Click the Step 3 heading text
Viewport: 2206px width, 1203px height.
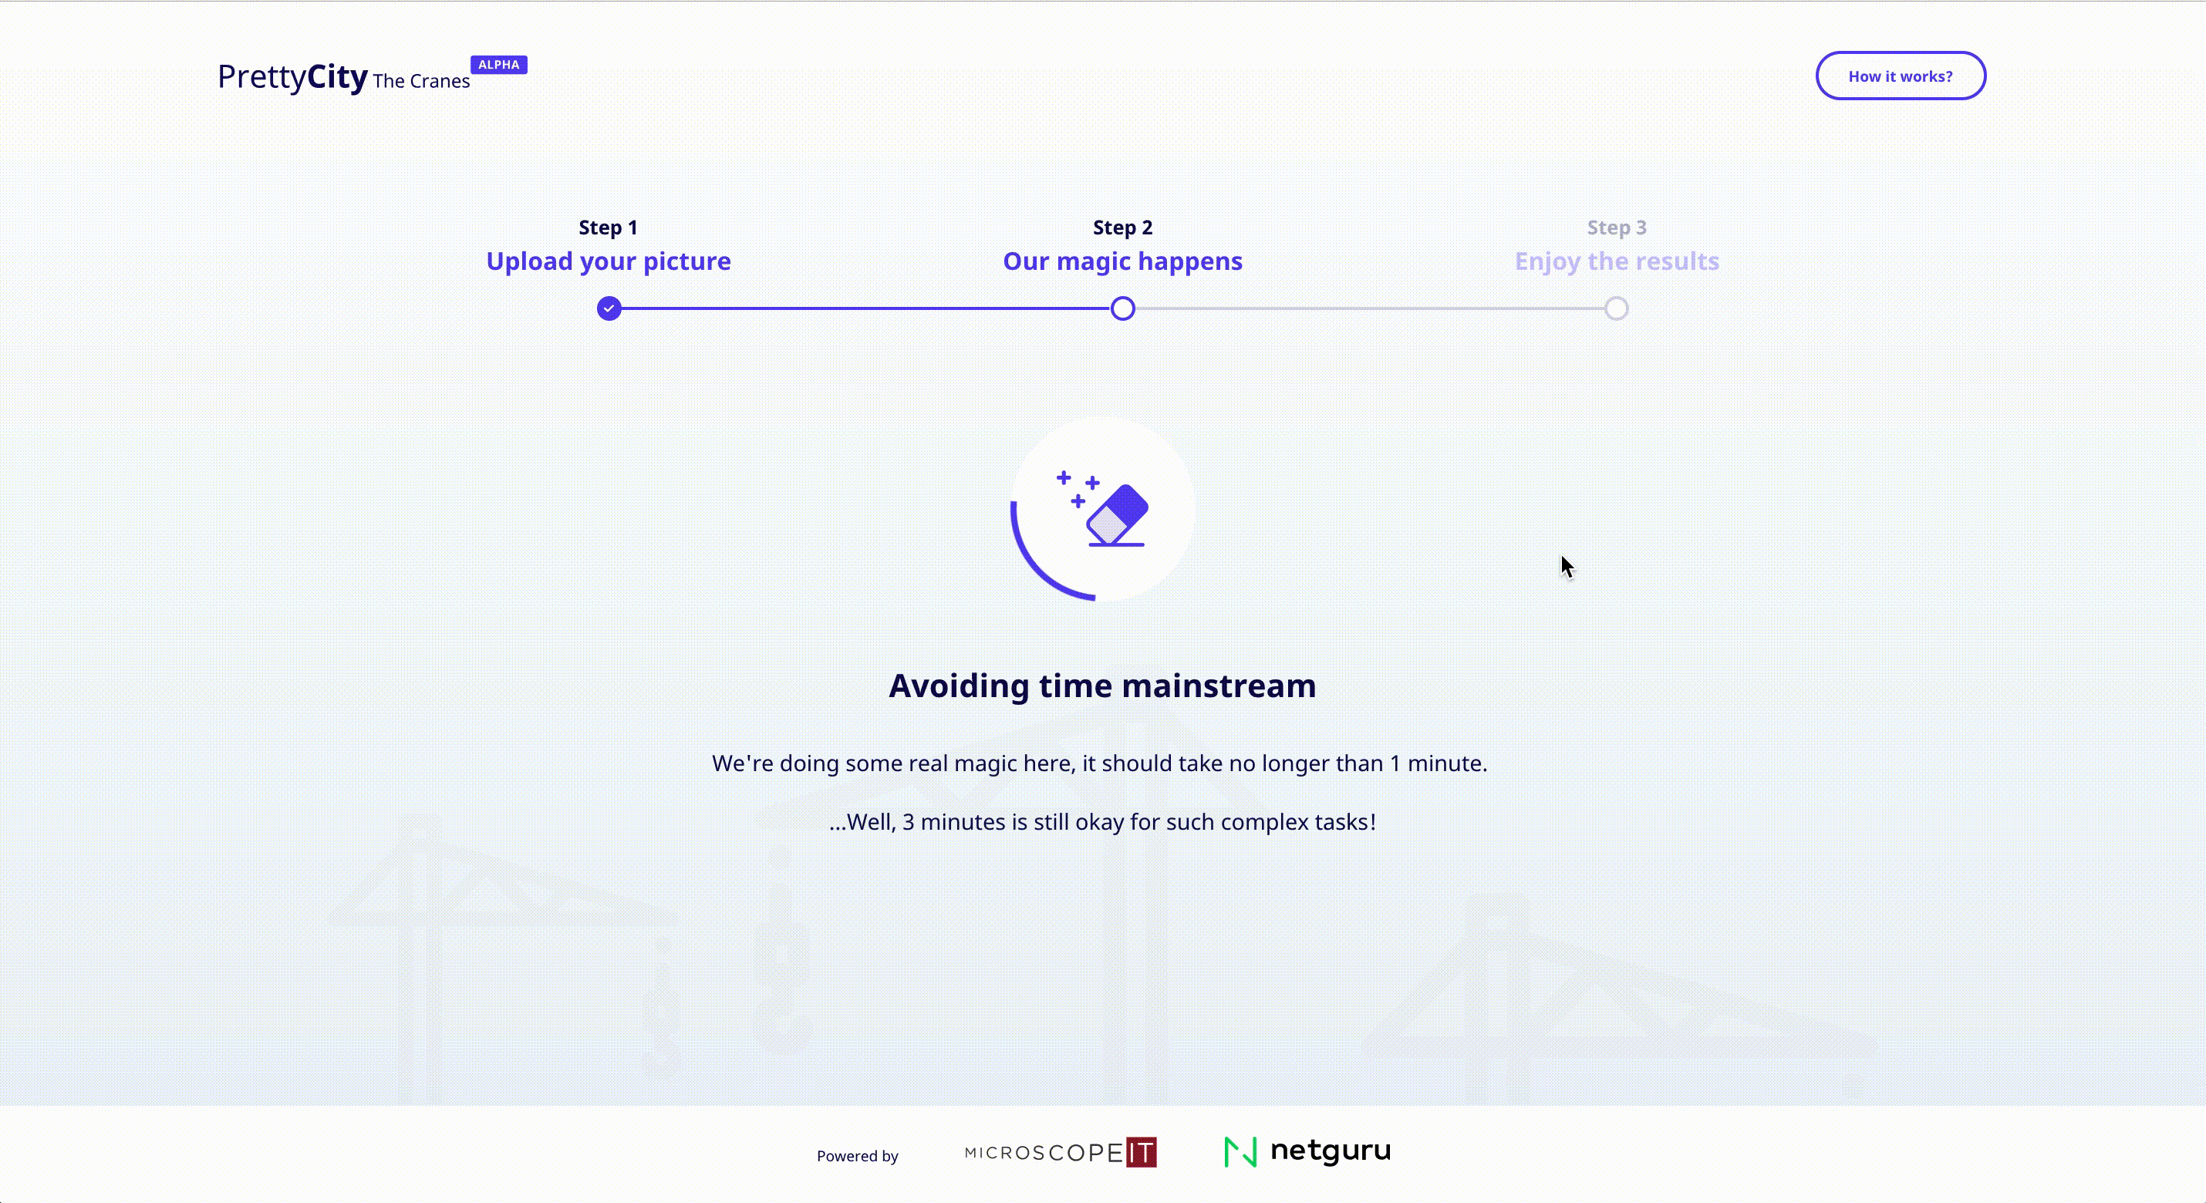[x=1616, y=227]
